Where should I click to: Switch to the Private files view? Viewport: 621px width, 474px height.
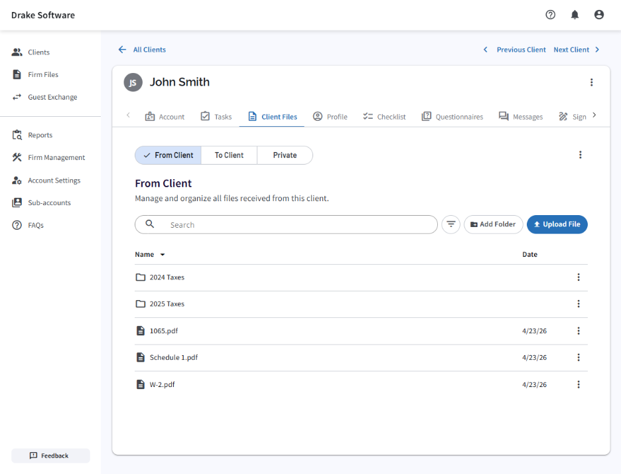tap(285, 155)
